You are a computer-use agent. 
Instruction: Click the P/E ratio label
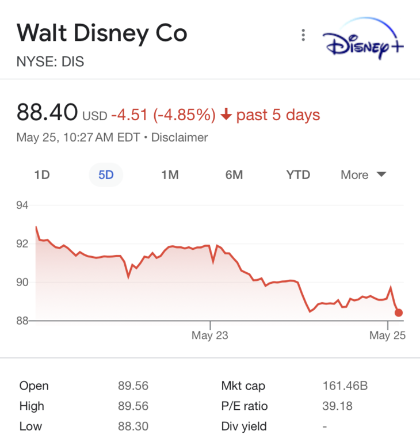[245, 406]
